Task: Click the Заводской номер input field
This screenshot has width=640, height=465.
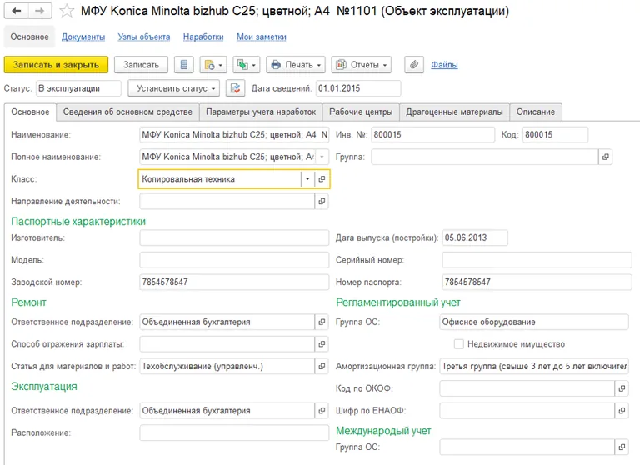Action: pos(233,282)
